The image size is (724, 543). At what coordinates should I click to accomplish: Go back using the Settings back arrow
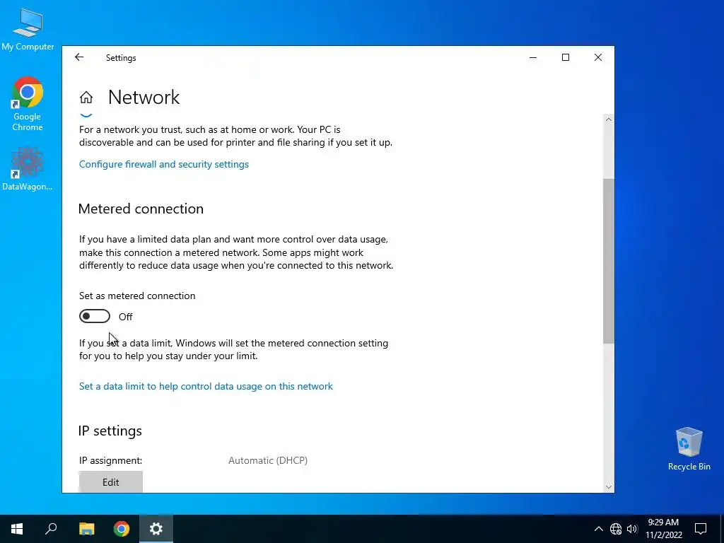pyautogui.click(x=79, y=57)
